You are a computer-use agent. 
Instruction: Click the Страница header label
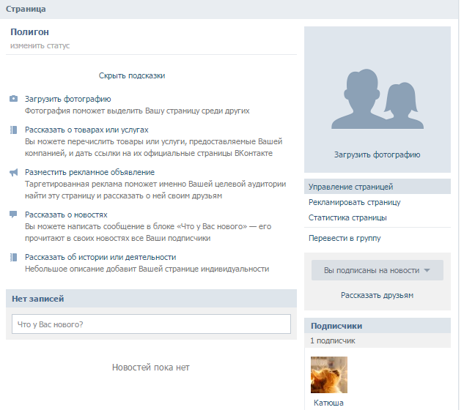tap(26, 9)
